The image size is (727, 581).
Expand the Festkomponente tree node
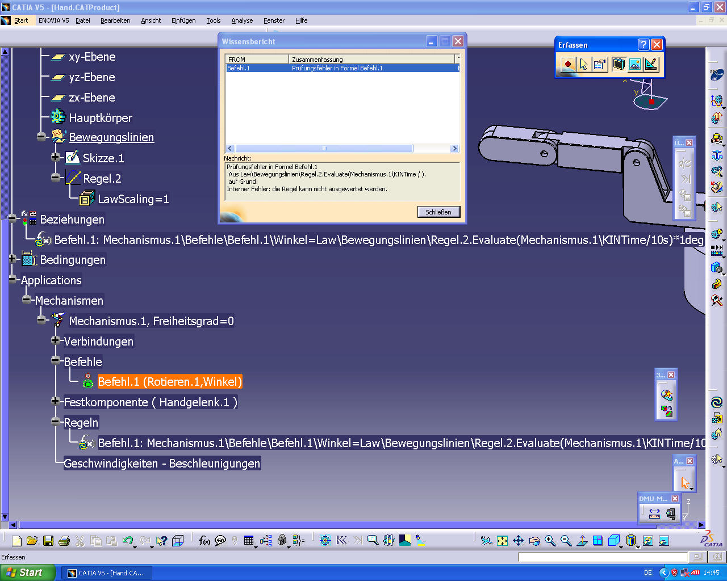(x=56, y=401)
